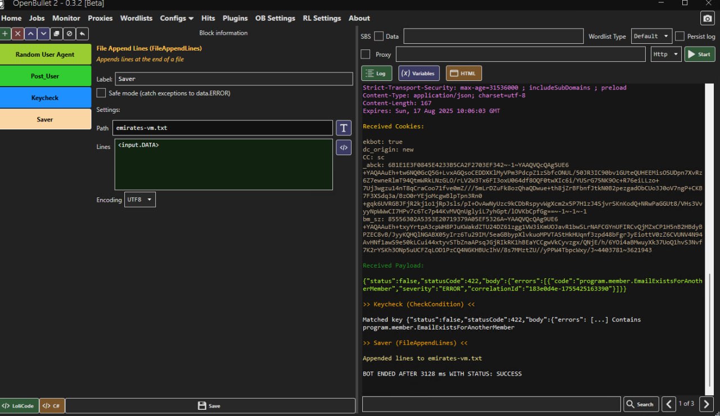Click the camera screenshot icon
The image size is (720, 416).
[707, 19]
